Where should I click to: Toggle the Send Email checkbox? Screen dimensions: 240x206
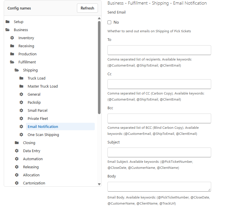pos(109,22)
